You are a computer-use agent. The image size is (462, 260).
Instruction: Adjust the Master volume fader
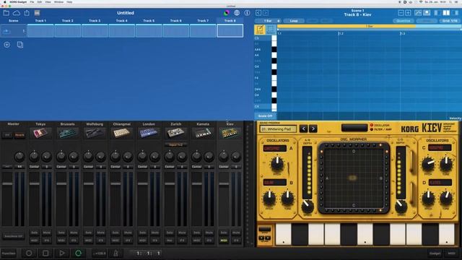7,183
